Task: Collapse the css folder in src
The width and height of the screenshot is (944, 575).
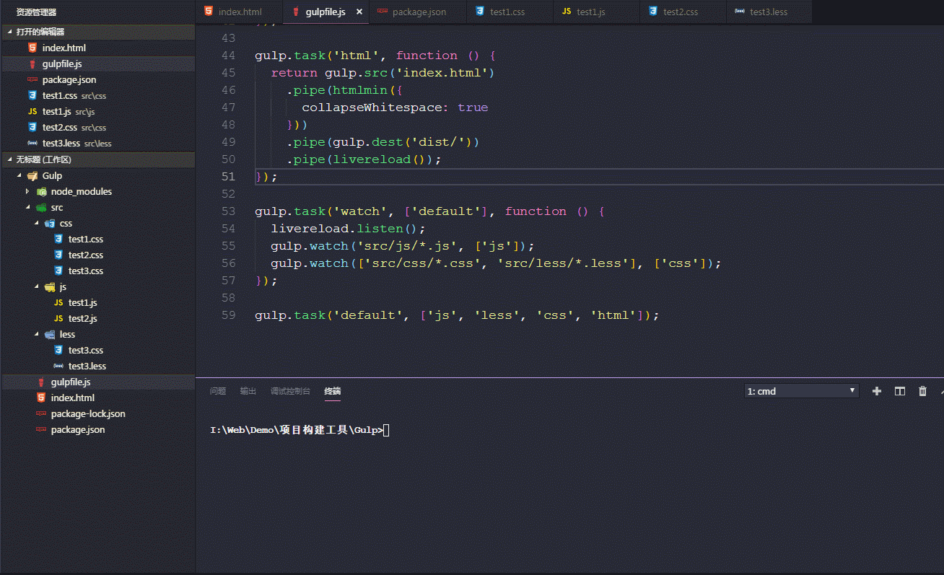Action: (x=37, y=224)
